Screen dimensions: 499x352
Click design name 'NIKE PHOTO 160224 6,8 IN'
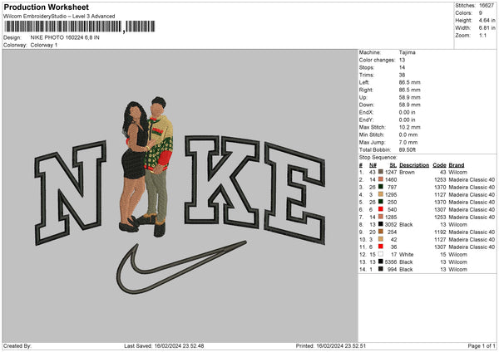coord(65,37)
